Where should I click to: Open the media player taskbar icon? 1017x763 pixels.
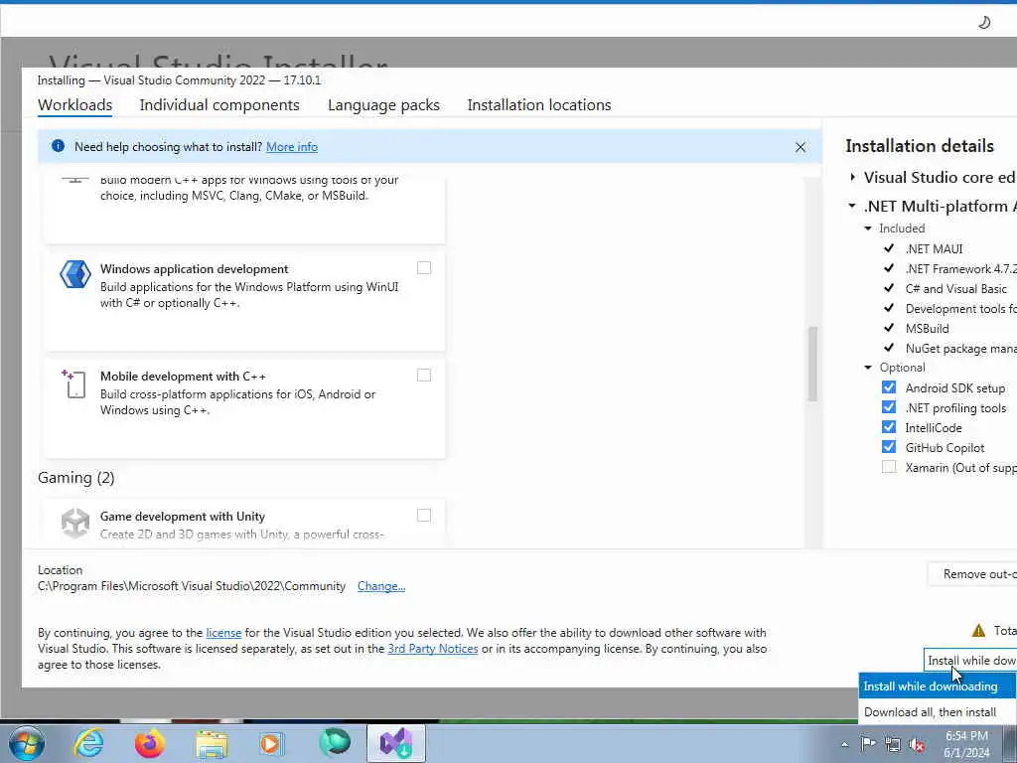point(271,743)
